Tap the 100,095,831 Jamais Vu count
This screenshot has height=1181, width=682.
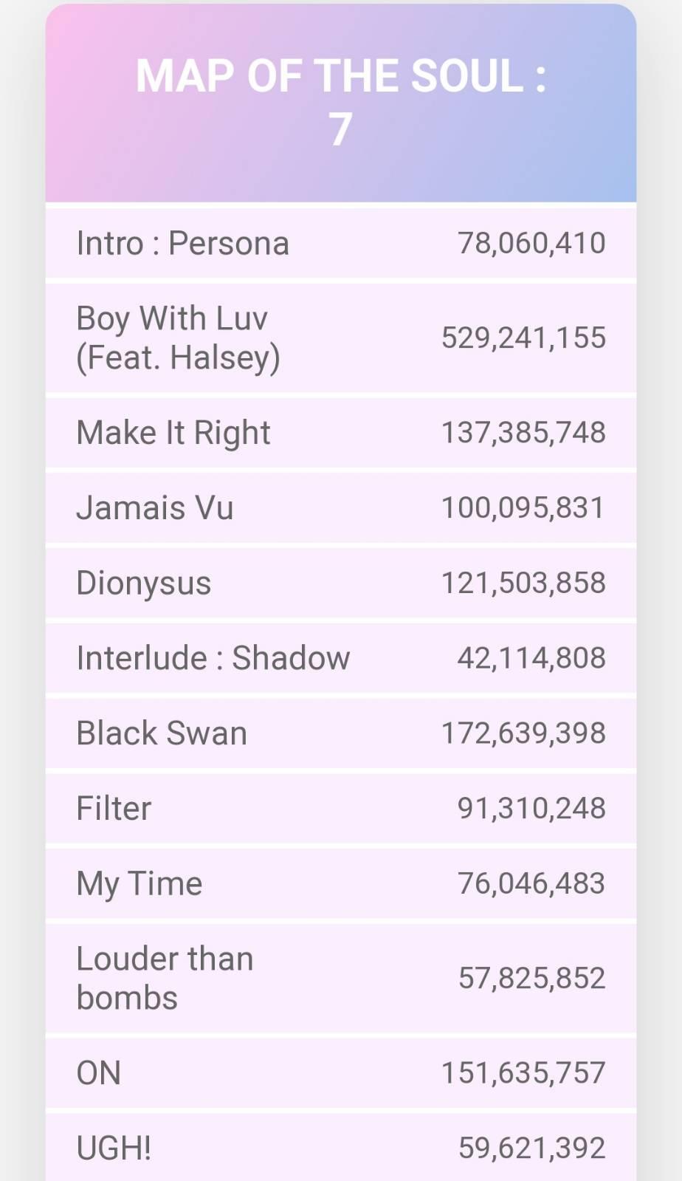(x=523, y=507)
